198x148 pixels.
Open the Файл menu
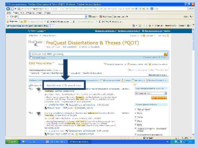point(9,13)
